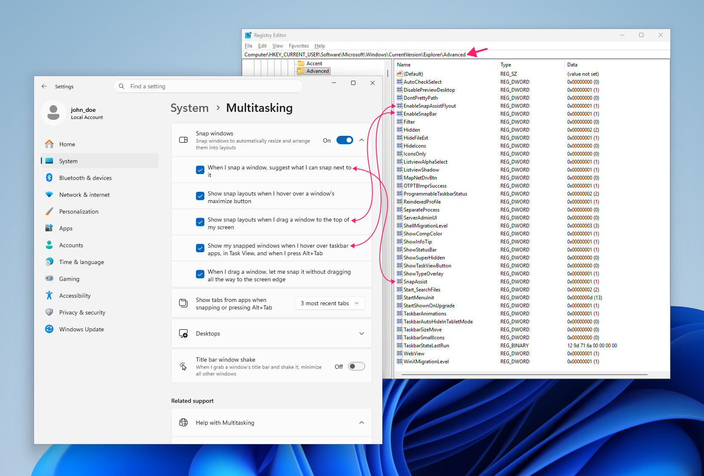Click the Privacy & security shield icon
The height and width of the screenshot is (476, 704).
tap(49, 312)
